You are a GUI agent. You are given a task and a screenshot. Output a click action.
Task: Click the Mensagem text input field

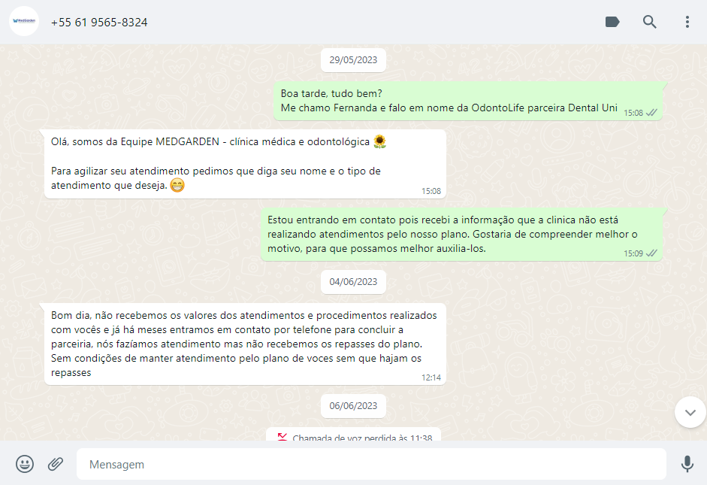371,464
